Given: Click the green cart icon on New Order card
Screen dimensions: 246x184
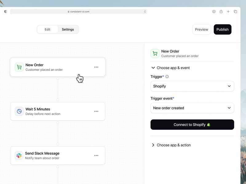Looking at the screenshot, I should pyautogui.click(x=18, y=67).
